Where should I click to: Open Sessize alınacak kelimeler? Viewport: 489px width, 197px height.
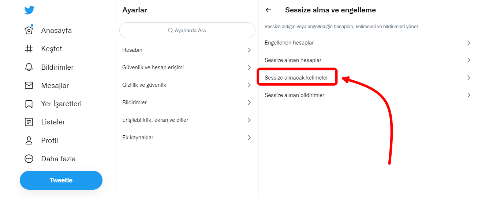296,78
